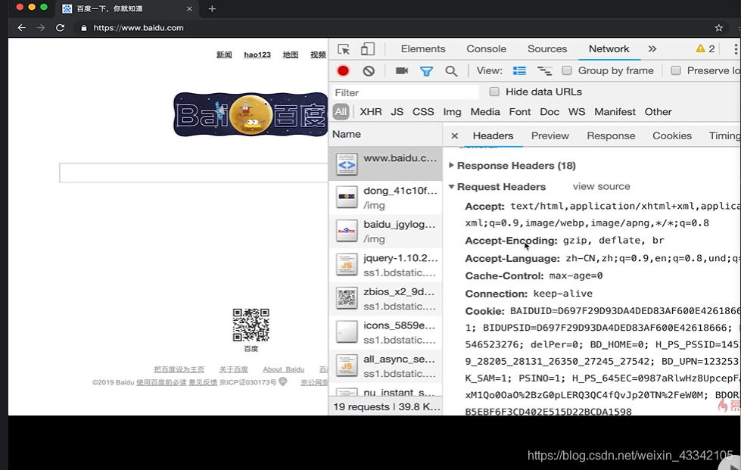Viewport: 741px width, 470px height.
Task: Select the dong_41c10f... image request
Action: tap(385, 198)
